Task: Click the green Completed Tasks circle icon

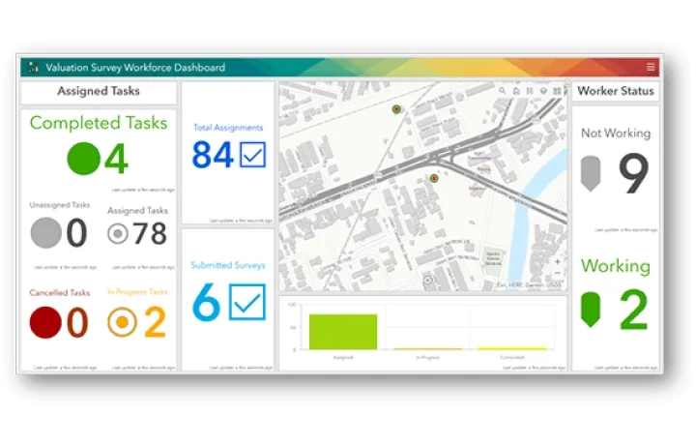Action: point(83,159)
